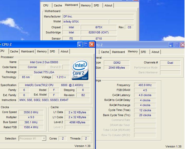The image size is (185, 149).
Task: Open Cache tab in right Memory window
Action: tap(105, 52)
